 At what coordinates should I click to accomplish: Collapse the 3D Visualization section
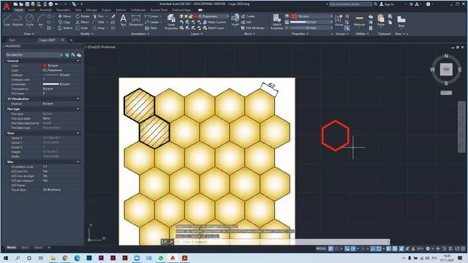78,99
